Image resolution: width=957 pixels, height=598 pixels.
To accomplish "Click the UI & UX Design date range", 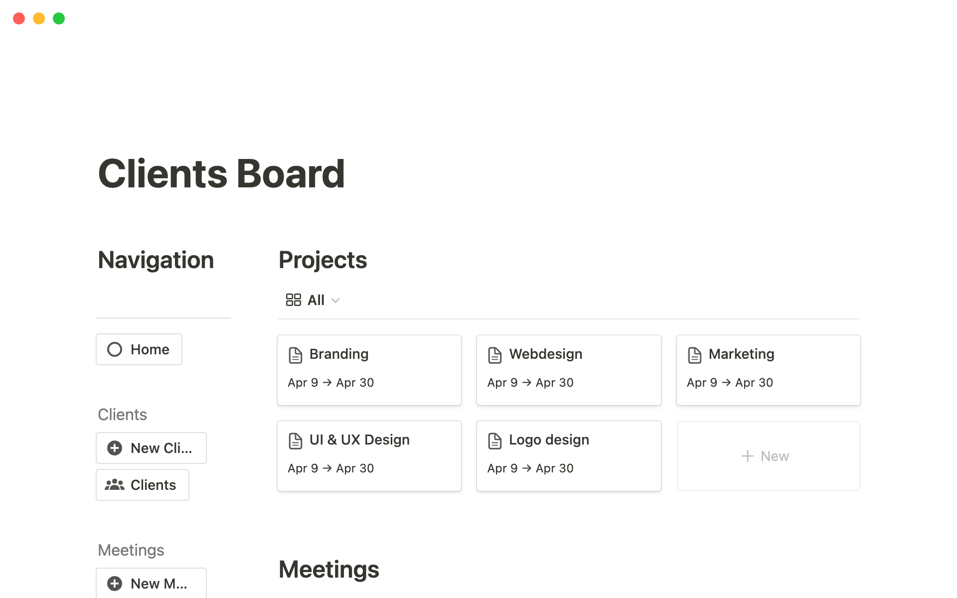I will click(x=330, y=468).
